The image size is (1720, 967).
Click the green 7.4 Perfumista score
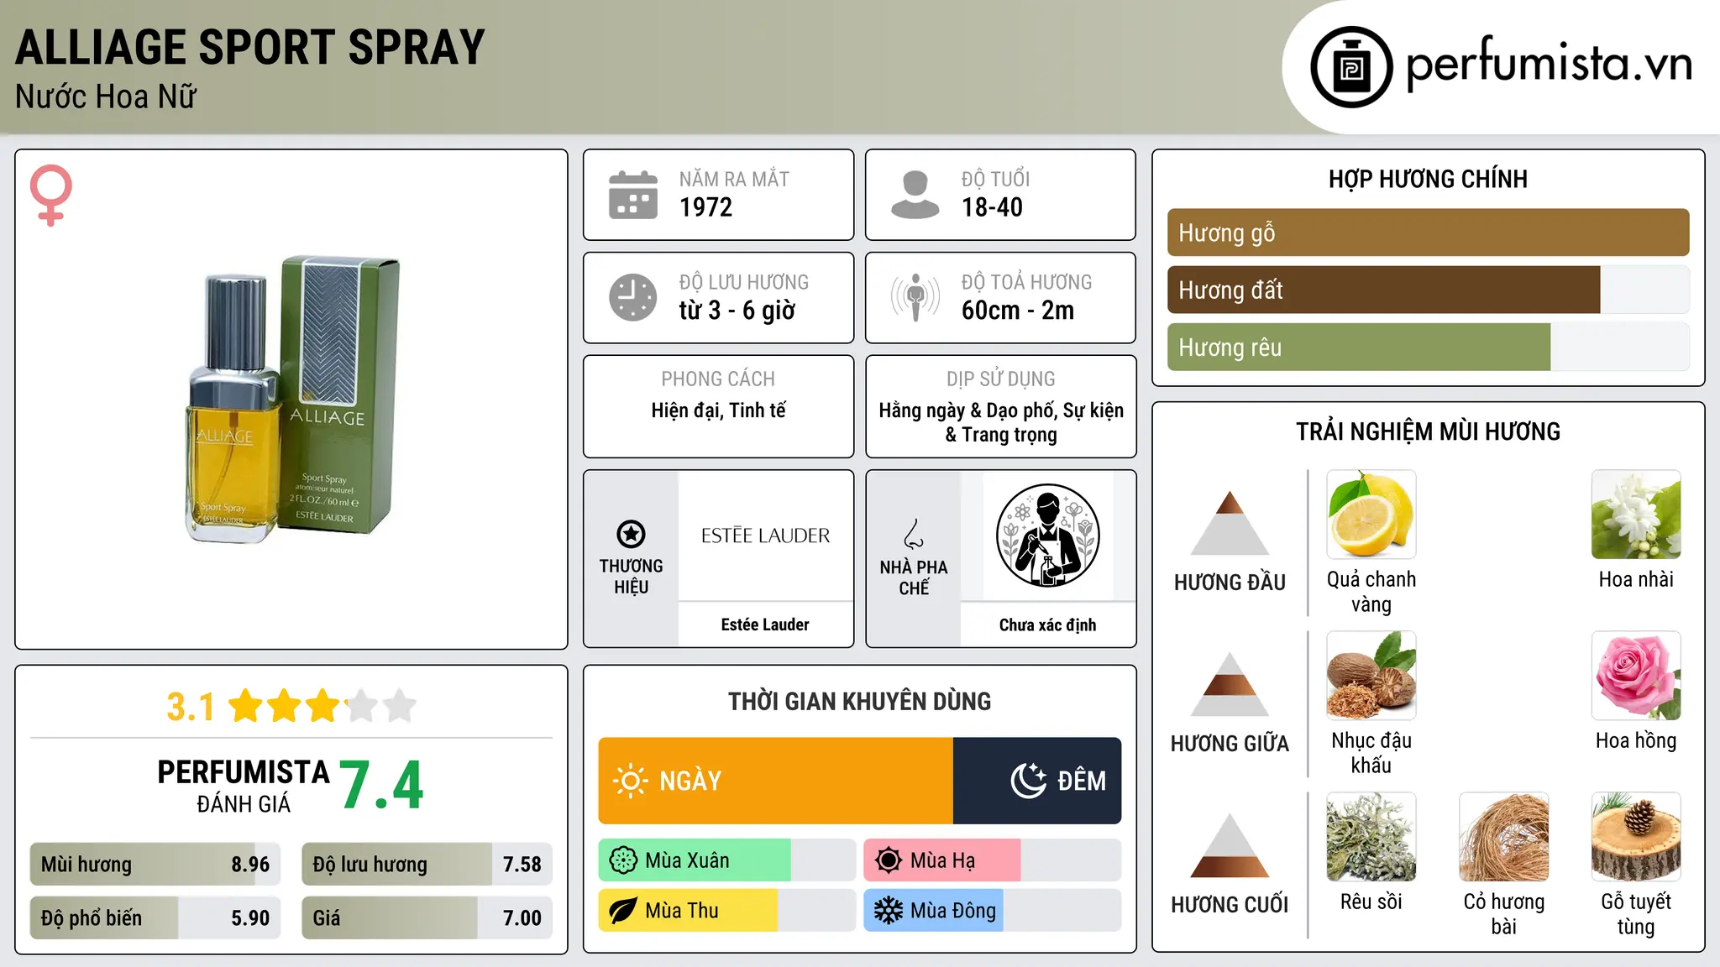382,786
